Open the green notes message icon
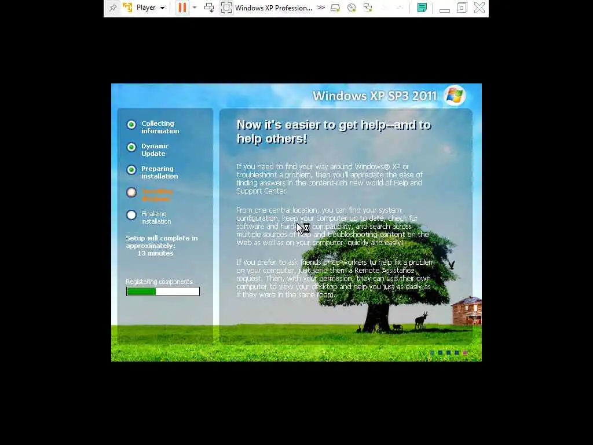Screen dimensions: 593x445 tap(422, 8)
